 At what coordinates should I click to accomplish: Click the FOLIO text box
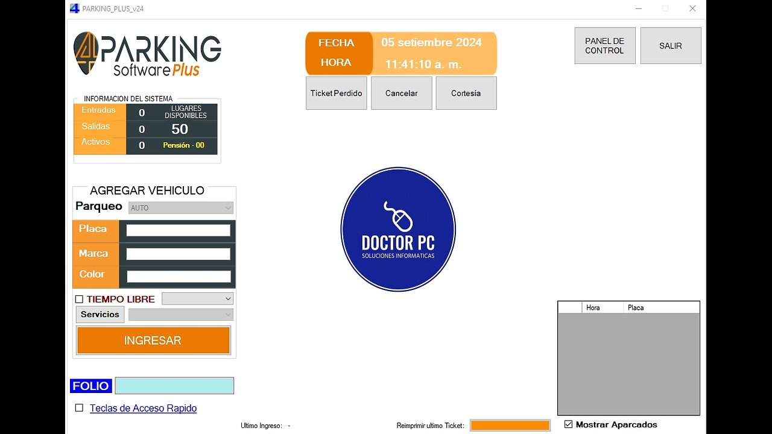175,386
